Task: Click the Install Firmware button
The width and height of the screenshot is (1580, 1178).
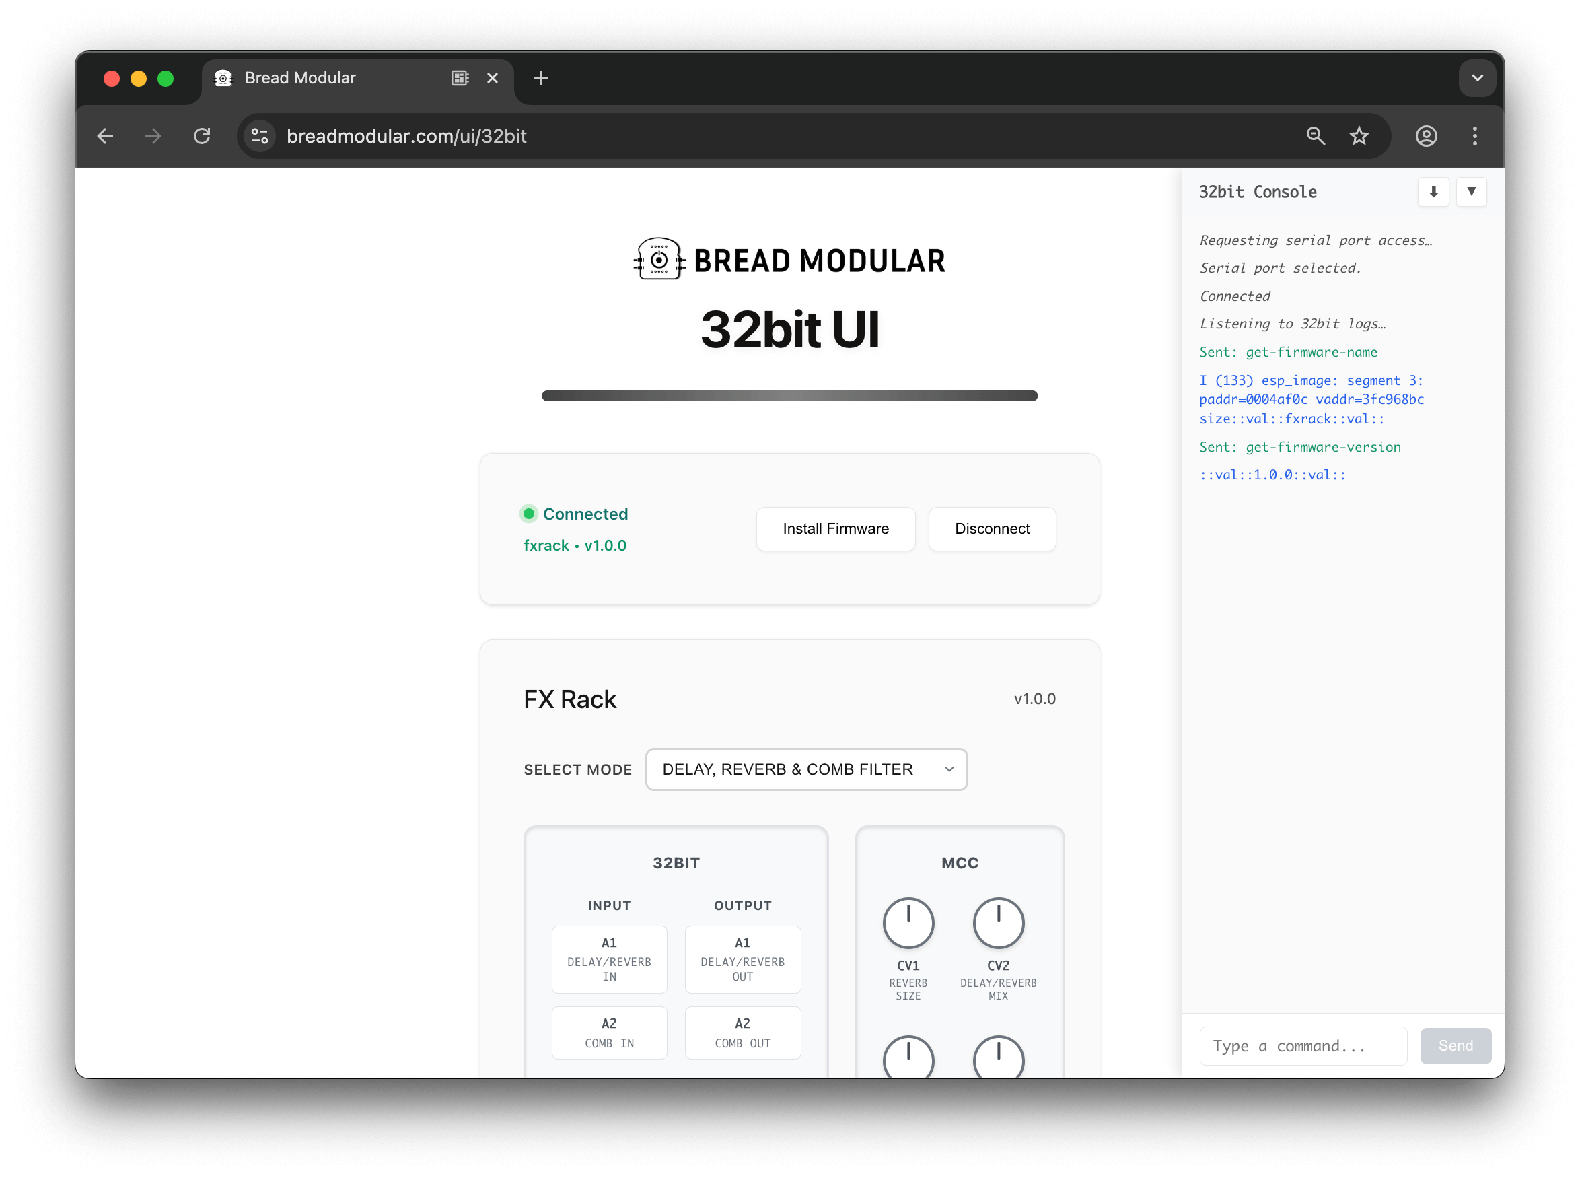Action: [x=835, y=528]
